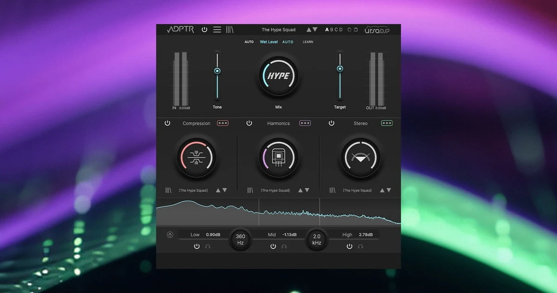This screenshot has width=557, height=293.
Task: Click the 2.0 kHz crossover knob
Action: click(x=317, y=239)
